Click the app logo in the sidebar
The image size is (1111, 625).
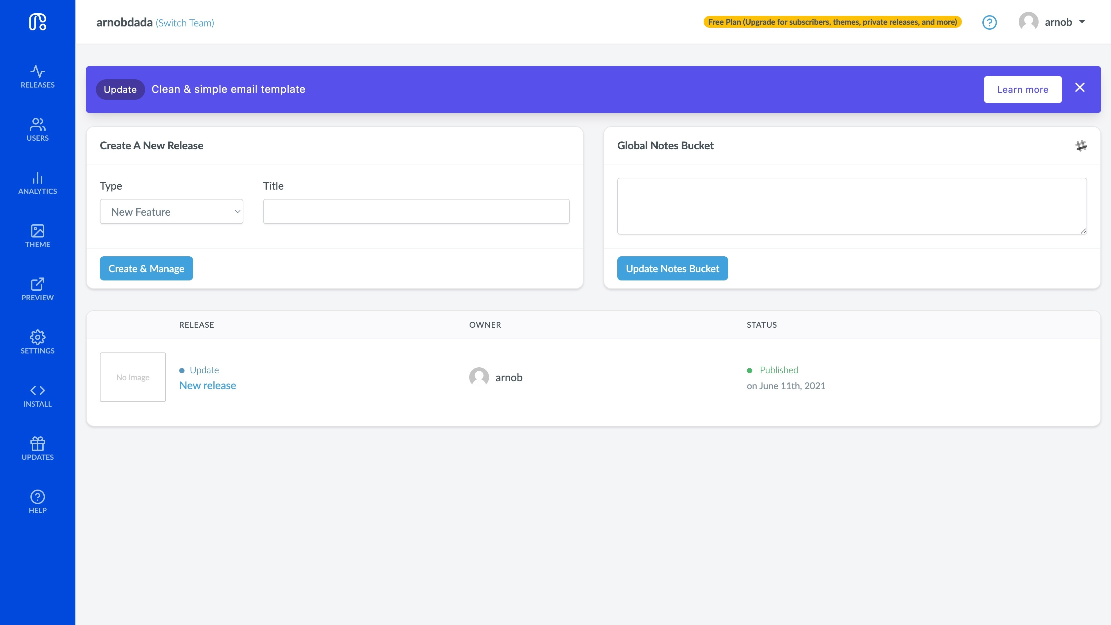tap(37, 22)
